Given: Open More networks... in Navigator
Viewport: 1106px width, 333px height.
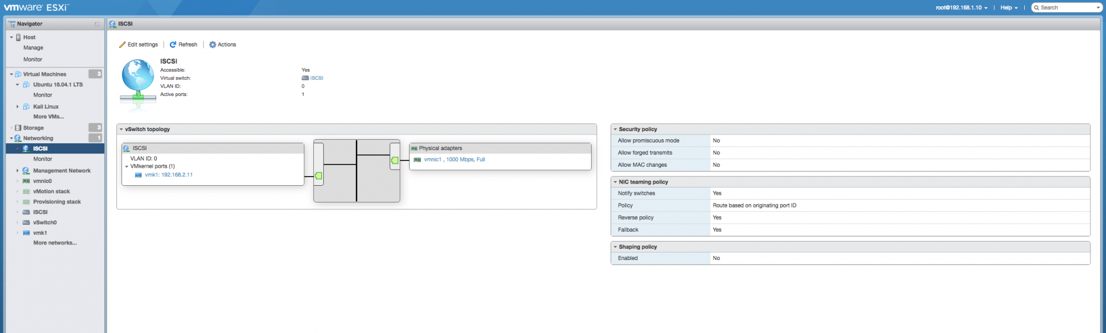Looking at the screenshot, I should (x=55, y=243).
